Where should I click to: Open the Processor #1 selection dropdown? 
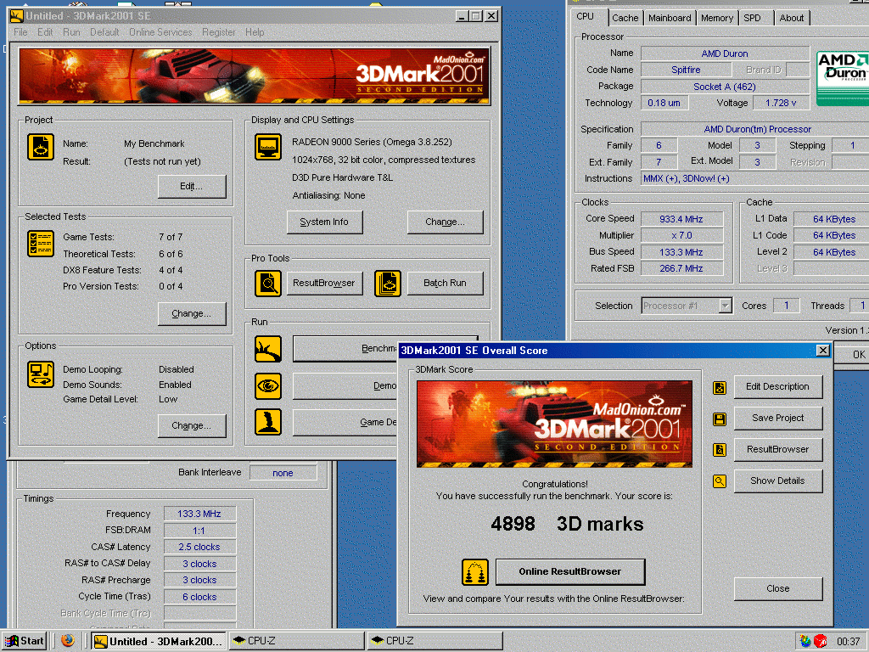[x=725, y=306]
